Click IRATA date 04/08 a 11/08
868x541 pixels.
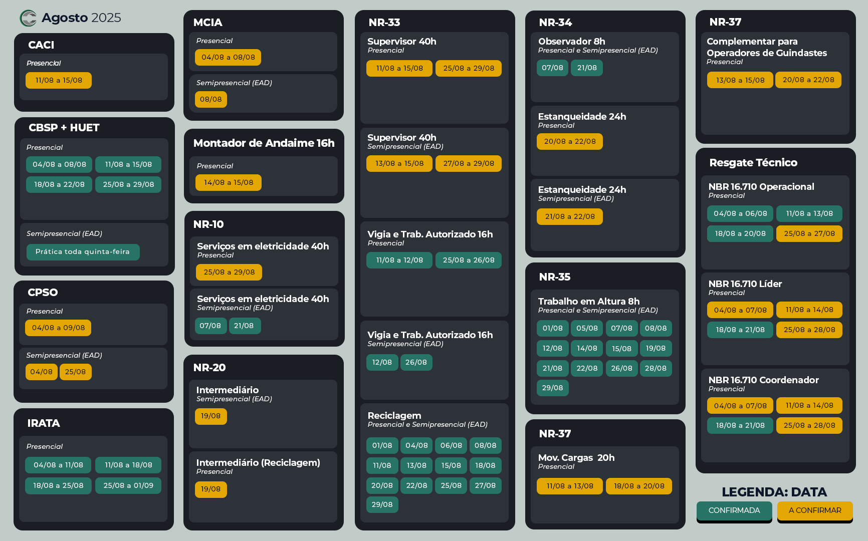tap(58, 465)
